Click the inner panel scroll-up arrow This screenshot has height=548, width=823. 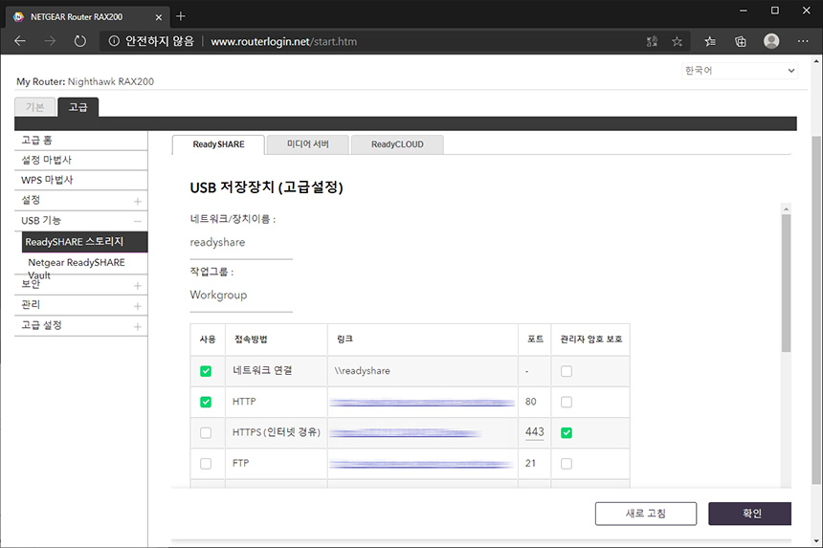tap(786, 208)
